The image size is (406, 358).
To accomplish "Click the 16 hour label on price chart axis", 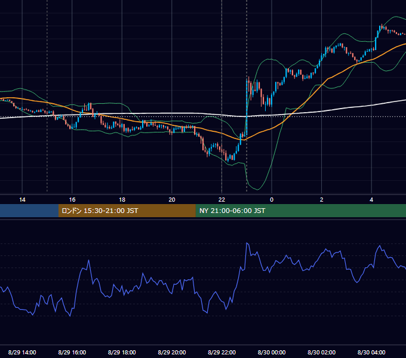I will (x=72, y=200).
